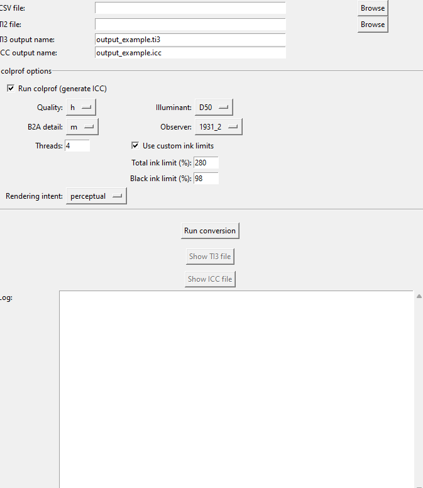The width and height of the screenshot is (423, 488).
Task: Open the Quality dropdown
Action: point(80,108)
